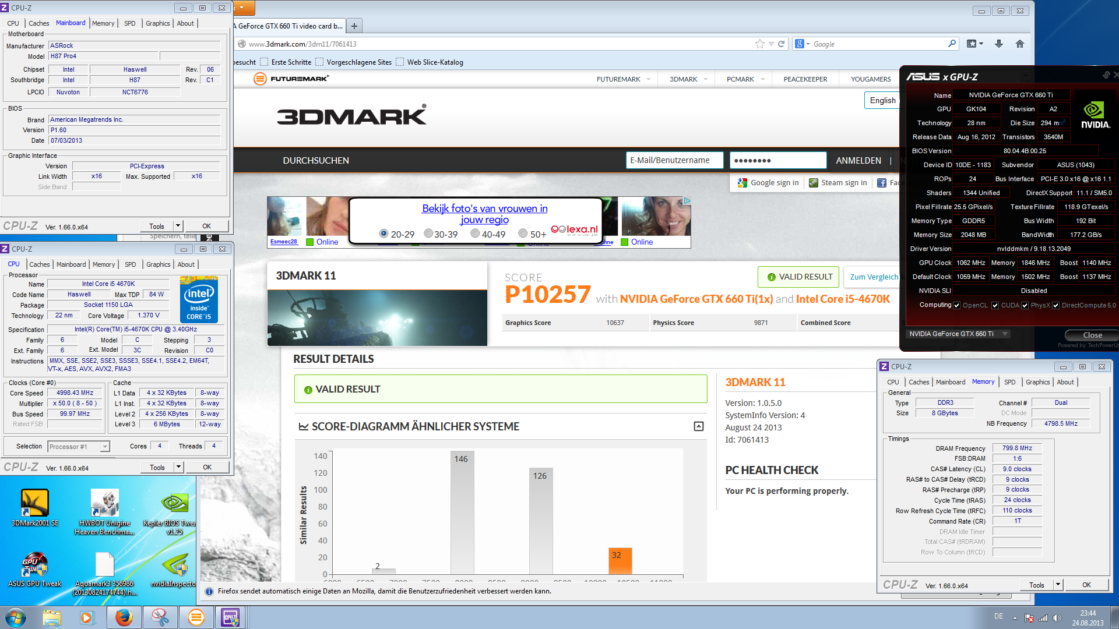
Task: Open Caches tab in the processor CPU-Z window
Action: (40, 264)
